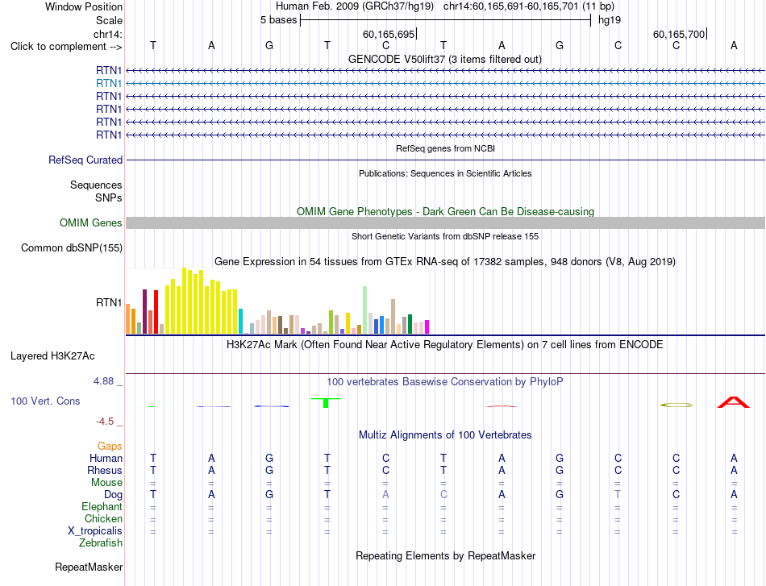Select the light blue RTN1 transcript label
This screenshot has height=586, width=766.
click(109, 84)
